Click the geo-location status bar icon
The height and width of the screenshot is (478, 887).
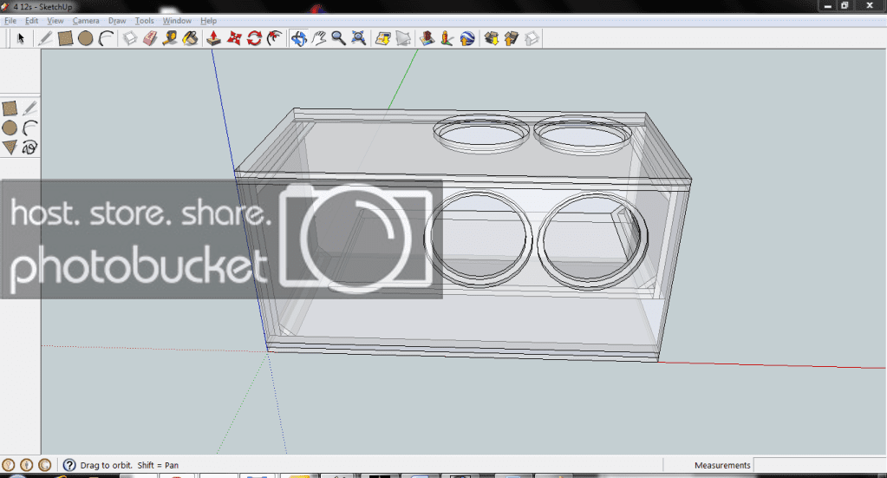[x=9, y=465]
